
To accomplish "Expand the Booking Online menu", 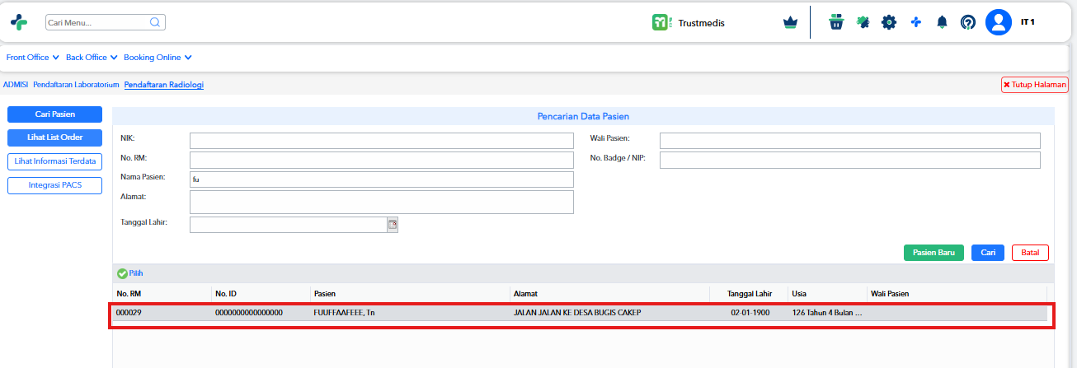I will [158, 58].
